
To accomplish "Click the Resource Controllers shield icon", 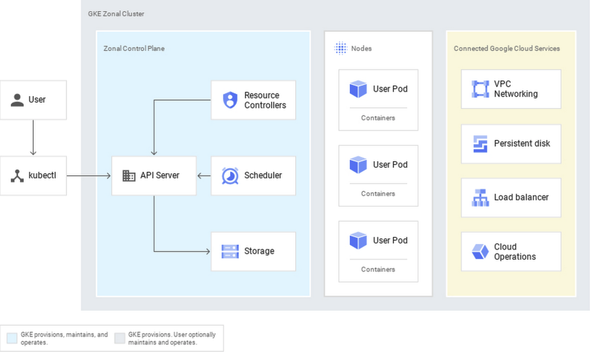I will [230, 100].
